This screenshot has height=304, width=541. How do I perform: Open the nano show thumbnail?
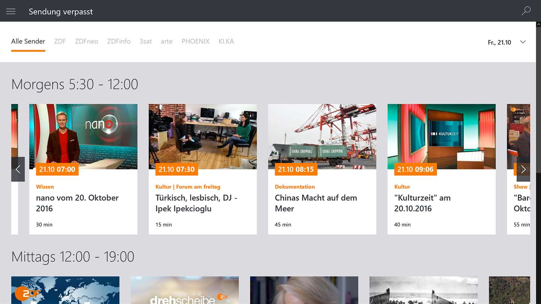pyautogui.click(x=83, y=137)
